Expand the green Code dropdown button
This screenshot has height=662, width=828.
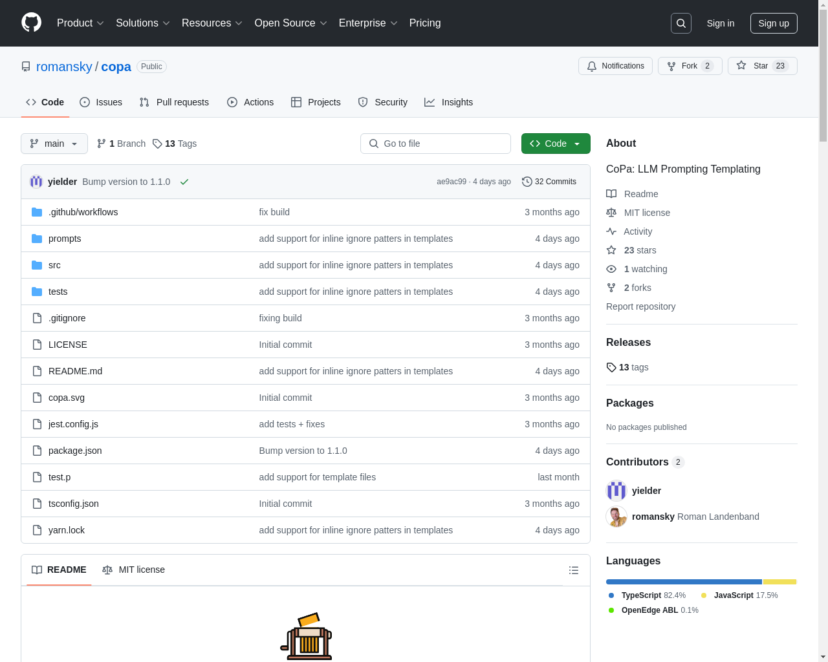[556, 144]
